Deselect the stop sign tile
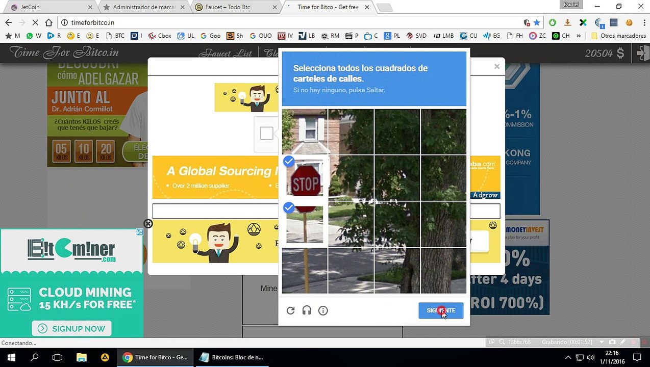 pos(305,178)
